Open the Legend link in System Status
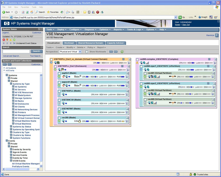This screenshot has width=221, height=177. coord(6,33)
